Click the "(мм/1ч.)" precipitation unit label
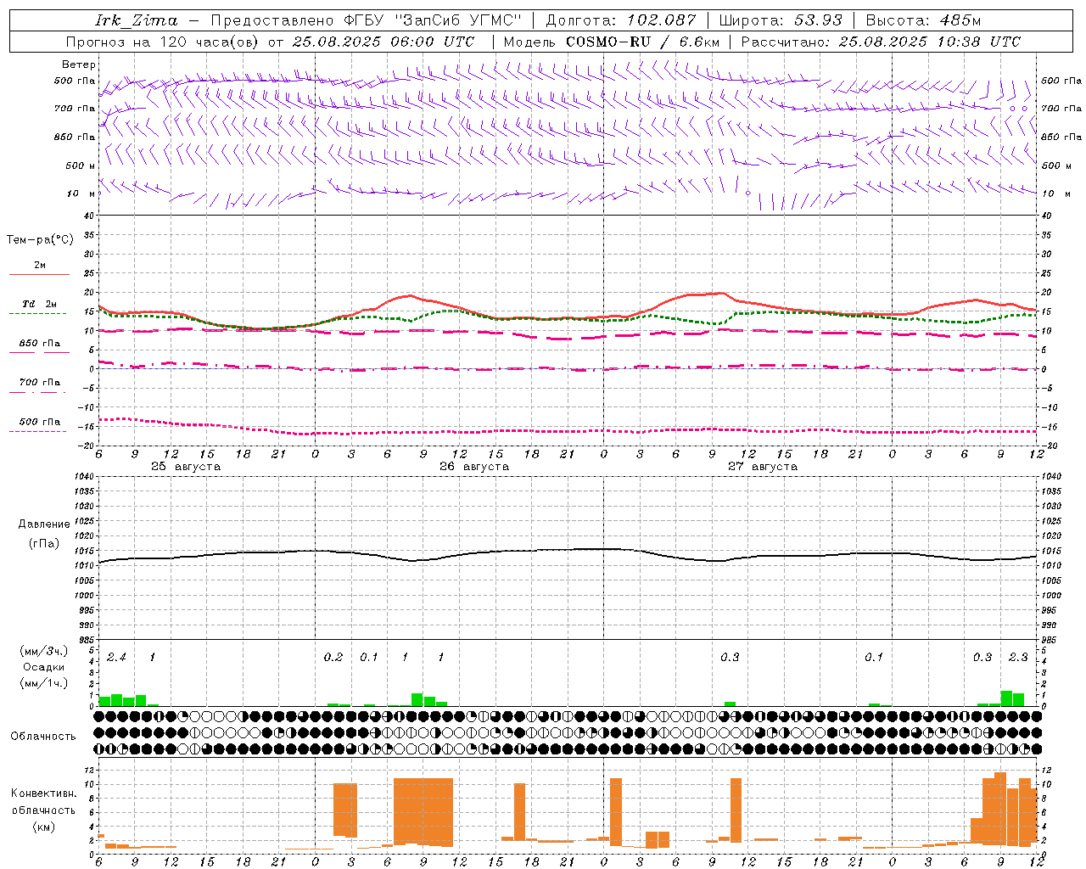This screenshot has width=1086, height=869. click(44, 683)
